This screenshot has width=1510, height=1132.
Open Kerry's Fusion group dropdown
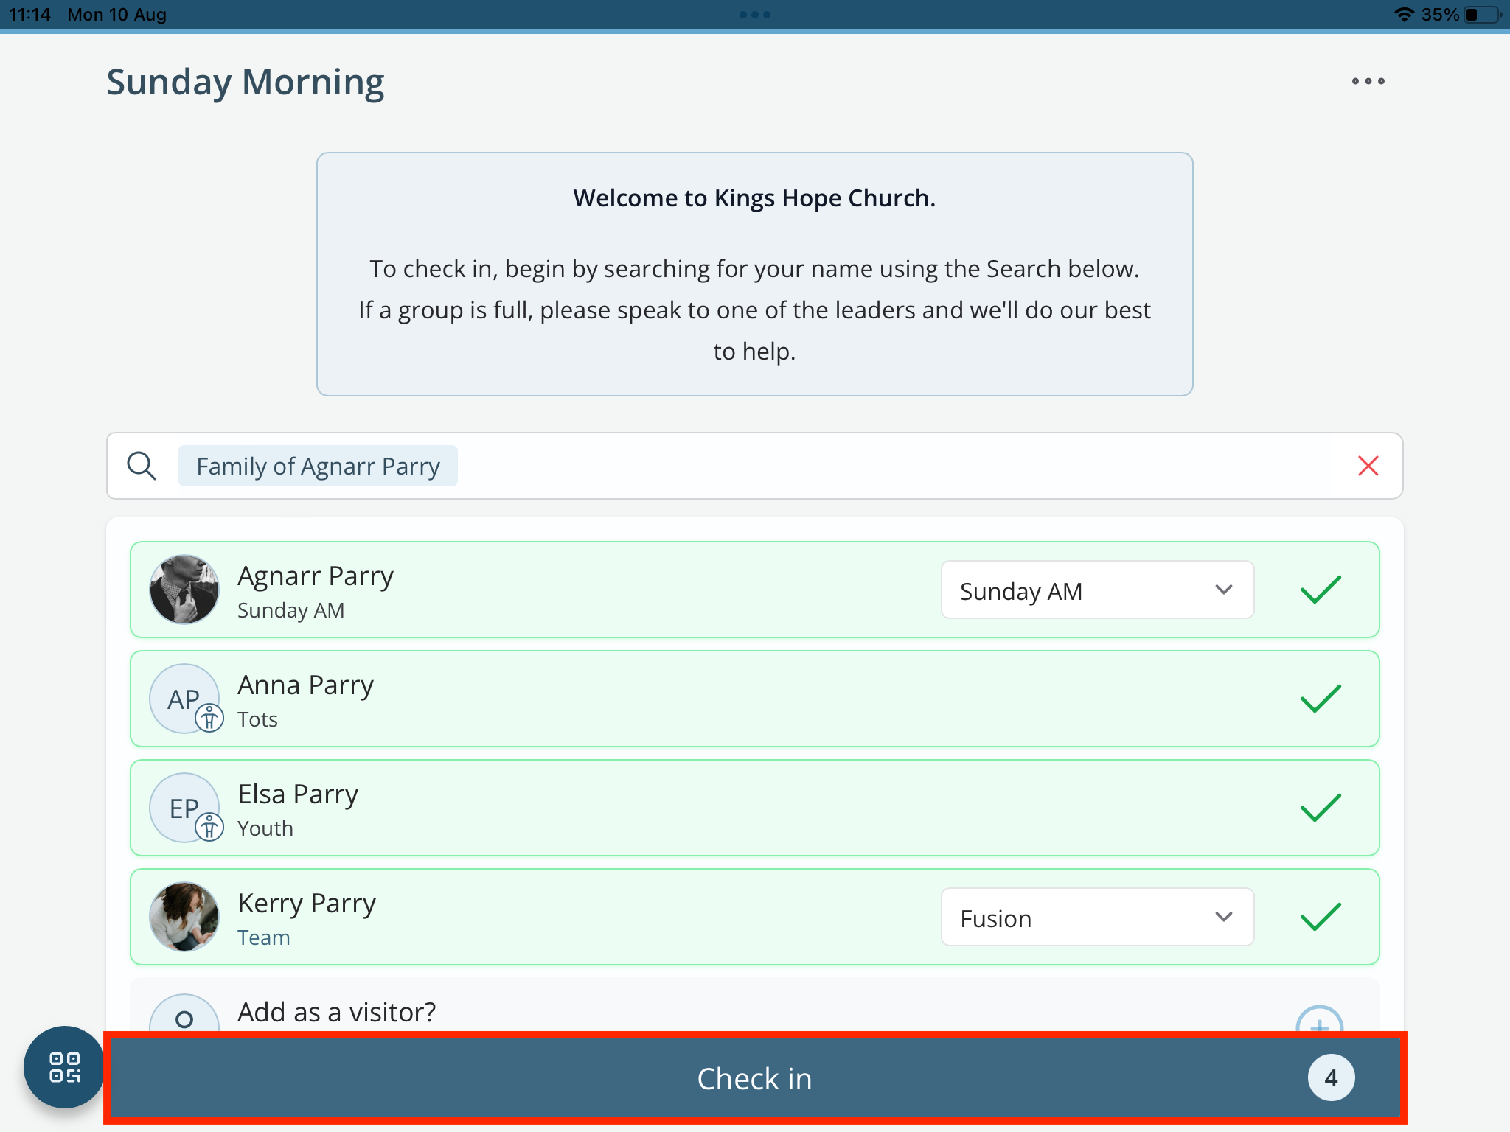point(1097,917)
